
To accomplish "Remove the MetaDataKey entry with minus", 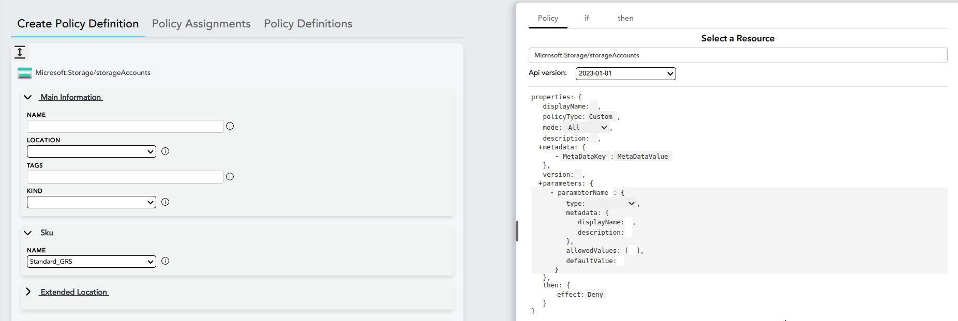I will pos(557,157).
